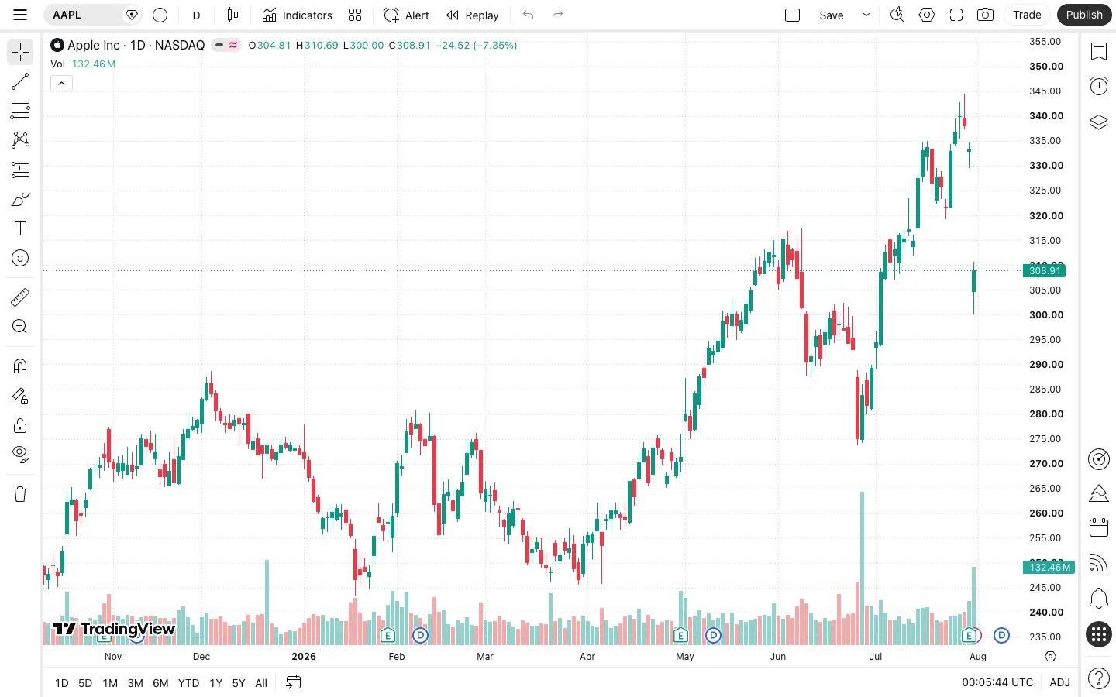Open the D interval selector
Viewport: 1116px width, 697px height.
tap(196, 15)
